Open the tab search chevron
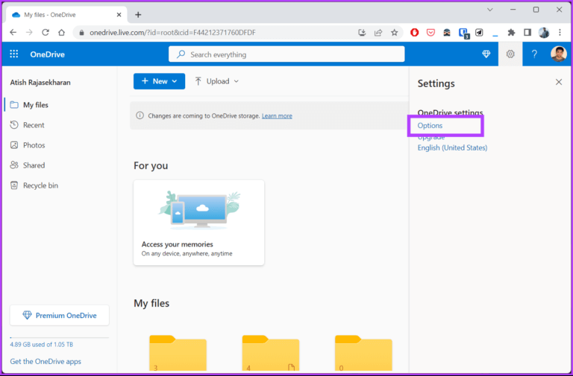573x376 pixels. coord(490,10)
